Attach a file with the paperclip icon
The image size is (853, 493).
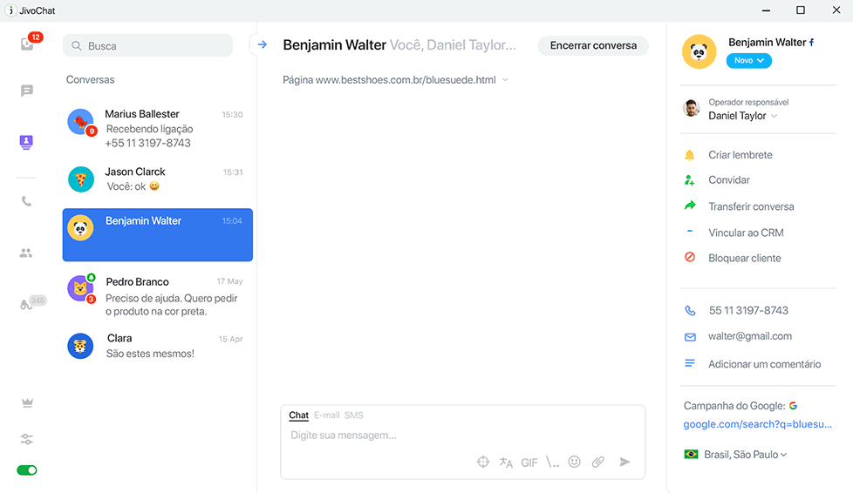(597, 462)
